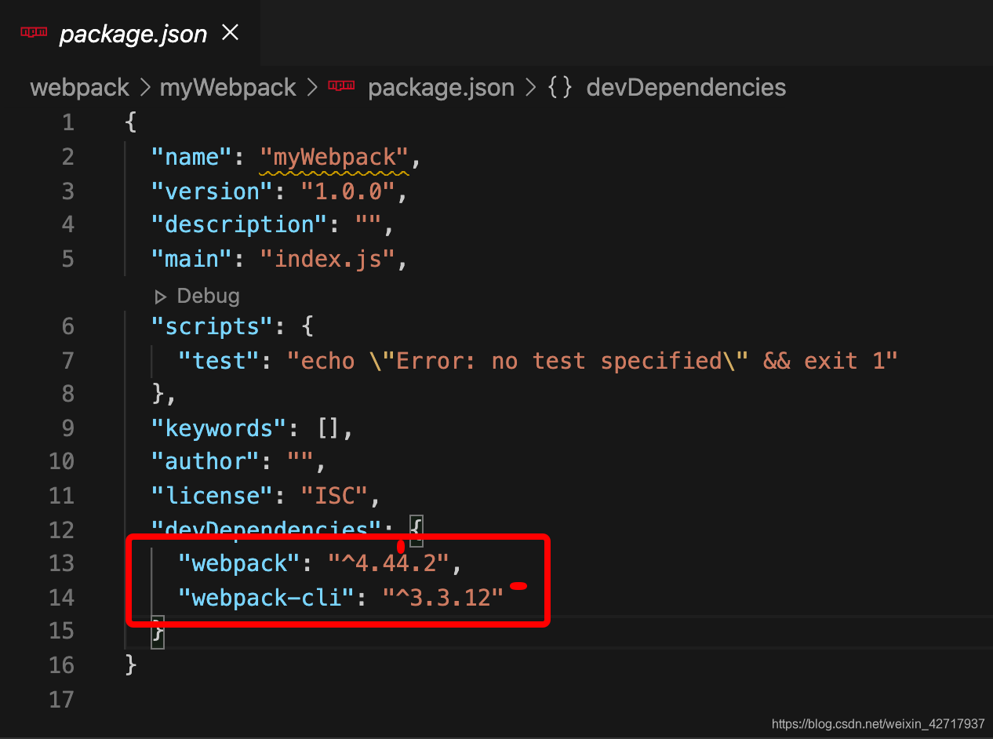The width and height of the screenshot is (993, 739).
Task: Click the "description" key
Action: (x=239, y=224)
